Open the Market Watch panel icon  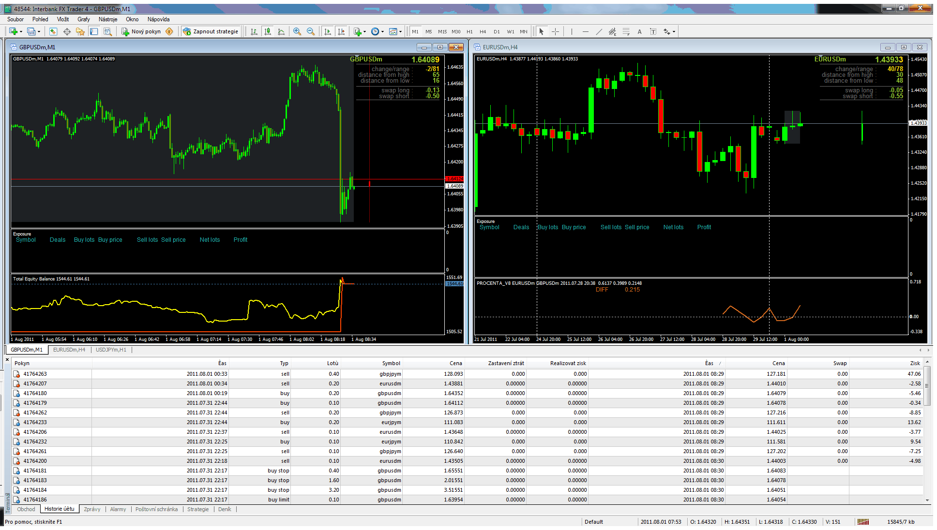[53, 31]
